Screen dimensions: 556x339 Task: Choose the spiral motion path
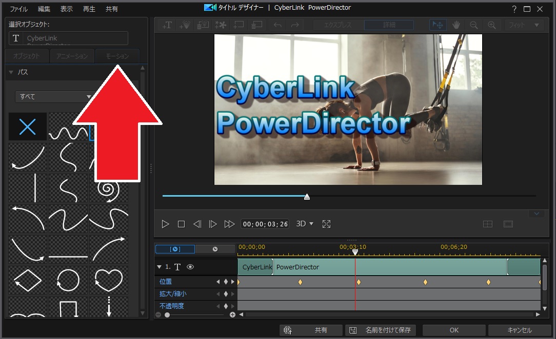(x=109, y=189)
